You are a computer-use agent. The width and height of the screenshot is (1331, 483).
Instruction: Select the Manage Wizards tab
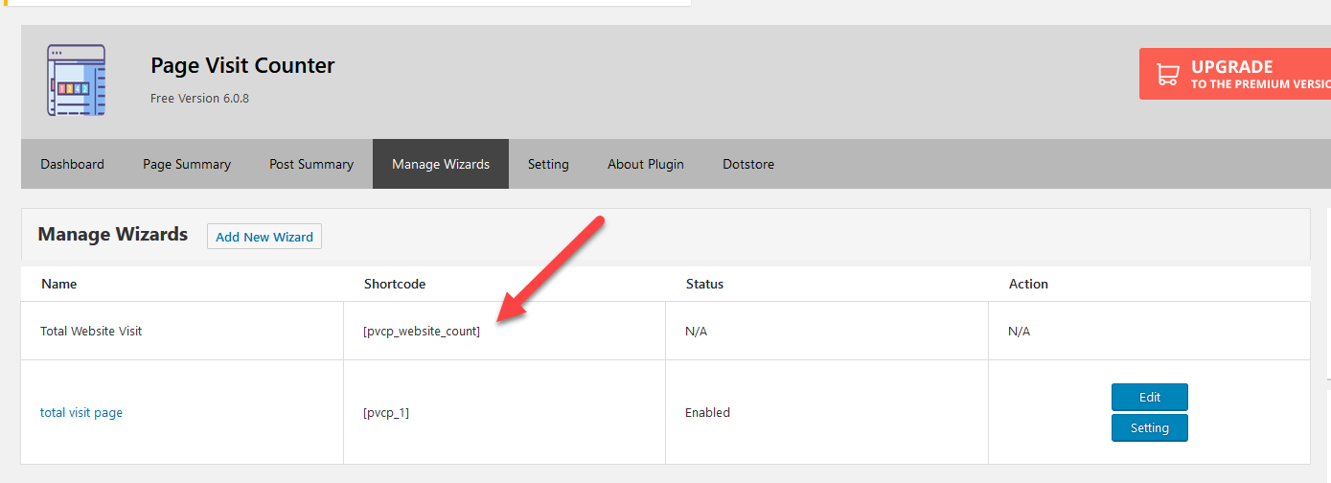point(441,164)
